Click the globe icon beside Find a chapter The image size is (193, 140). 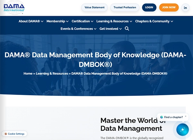161,117
